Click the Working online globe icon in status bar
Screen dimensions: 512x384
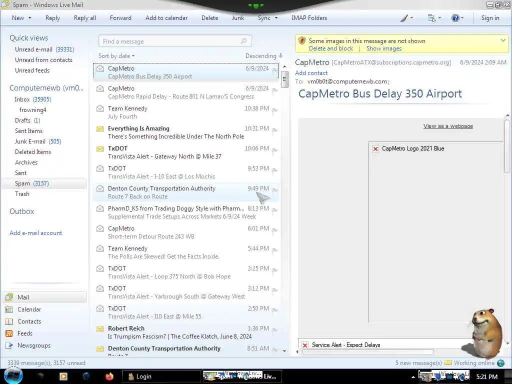500,363
